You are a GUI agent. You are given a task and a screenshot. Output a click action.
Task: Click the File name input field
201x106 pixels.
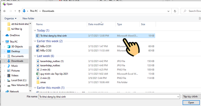coord(109,96)
